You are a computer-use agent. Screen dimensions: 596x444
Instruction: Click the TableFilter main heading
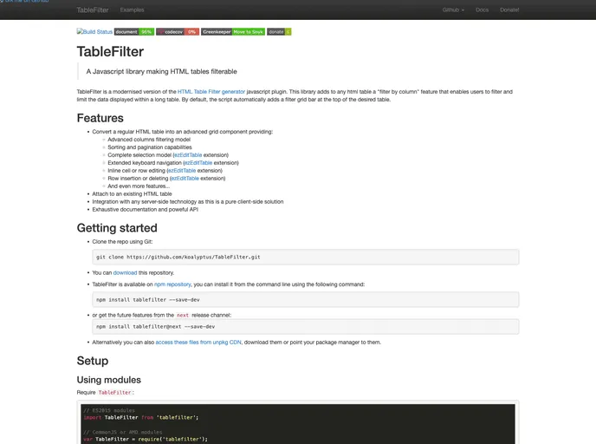click(x=110, y=52)
